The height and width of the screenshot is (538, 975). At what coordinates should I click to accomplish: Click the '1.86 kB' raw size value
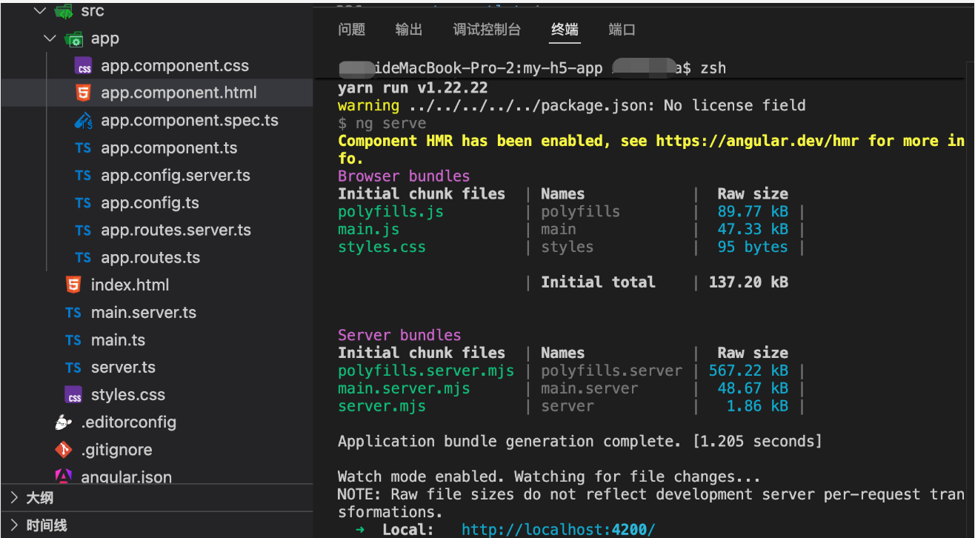(x=757, y=406)
